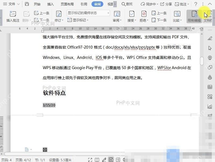This screenshot has height=162, width=215.
Task: Open the 同步中 sync status dropdown
Action: point(149,4)
